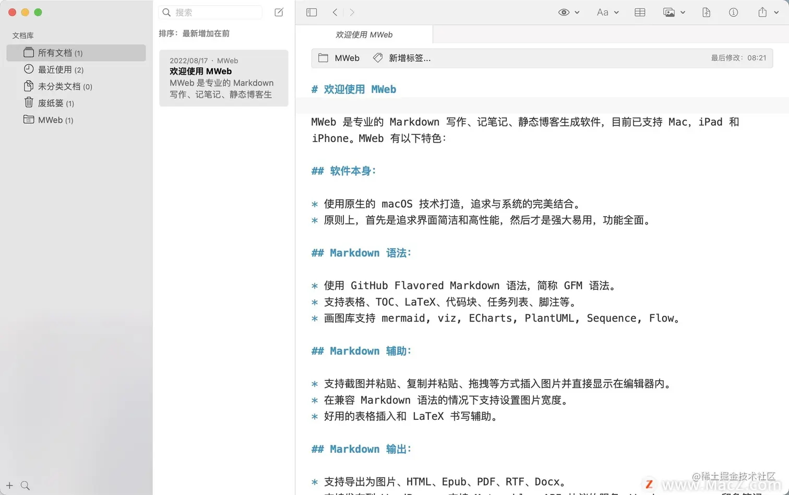Click the MWeb folder label in document header
789x495 pixels.
(347, 58)
